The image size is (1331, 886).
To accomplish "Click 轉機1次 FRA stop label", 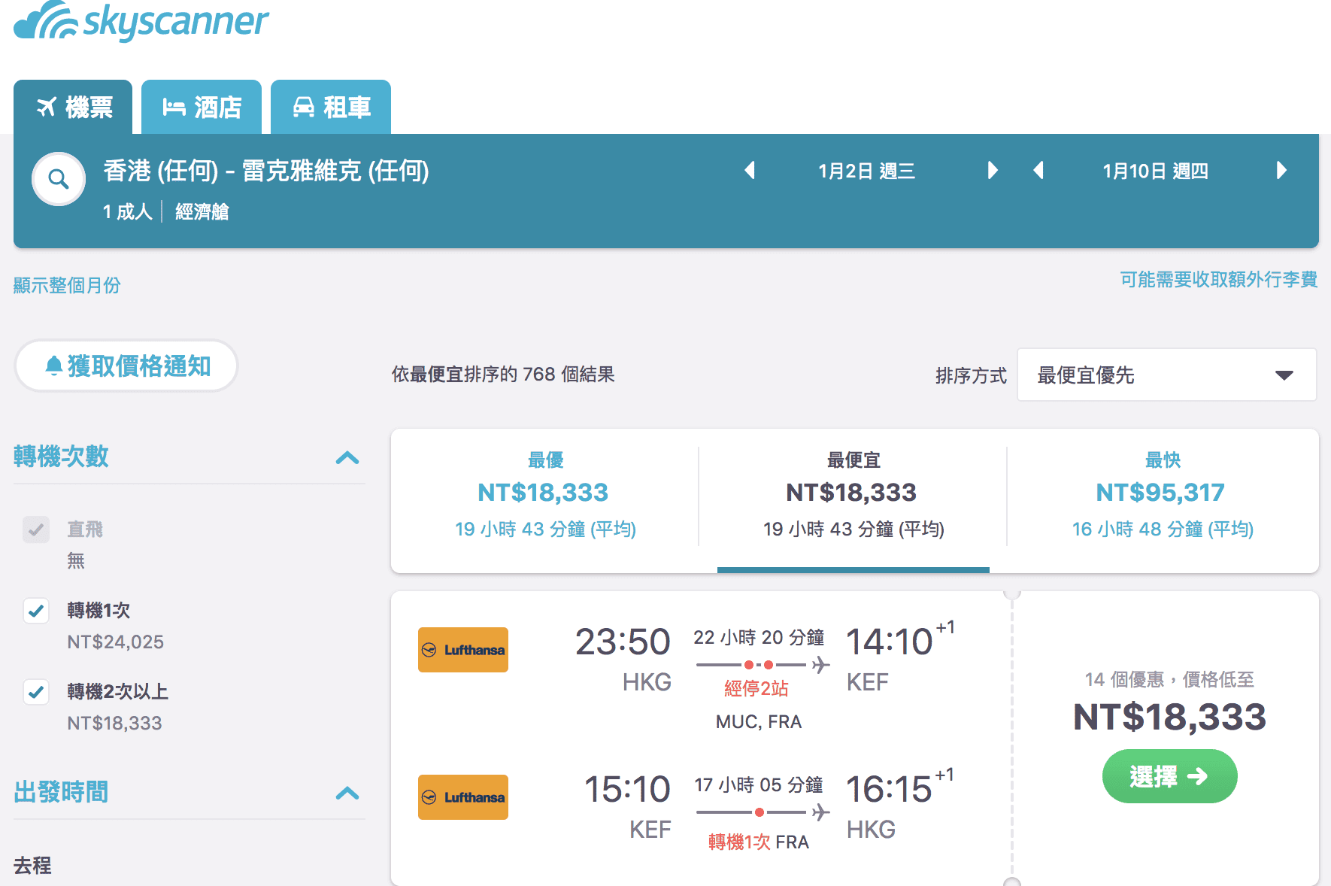I will [759, 842].
